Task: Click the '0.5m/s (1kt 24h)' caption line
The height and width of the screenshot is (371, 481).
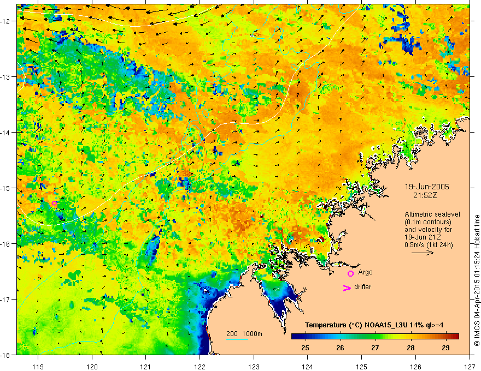Action: (x=429, y=244)
